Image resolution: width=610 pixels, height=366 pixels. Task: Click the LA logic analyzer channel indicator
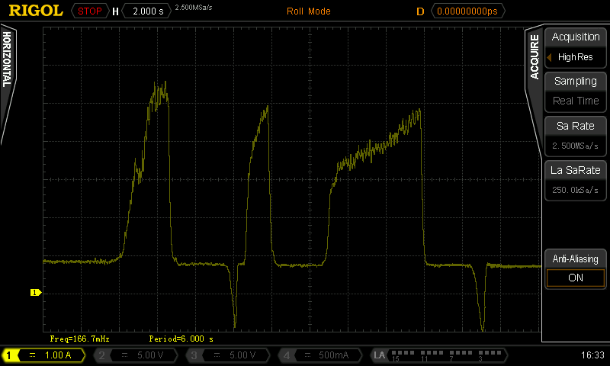pyautogui.click(x=439, y=355)
